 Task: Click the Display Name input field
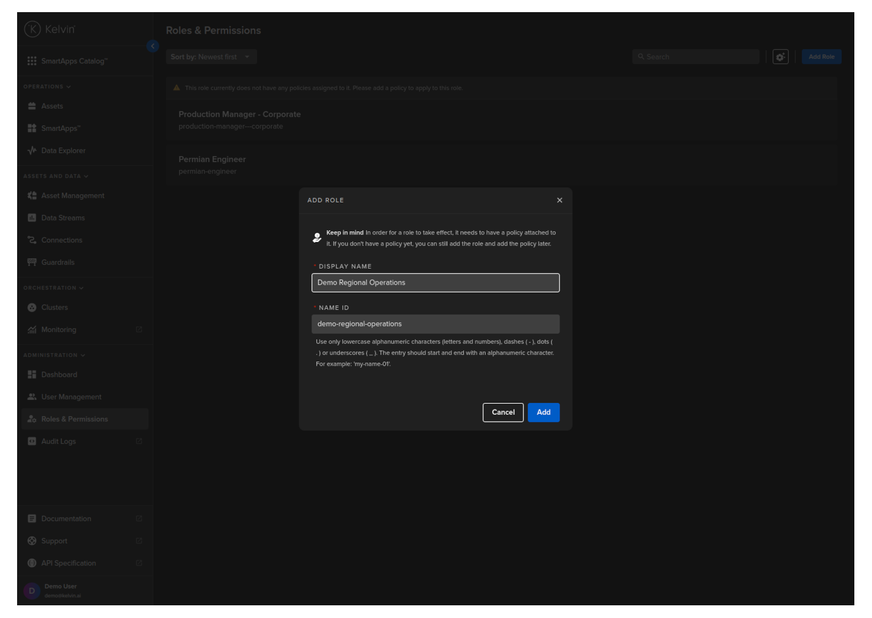point(435,283)
